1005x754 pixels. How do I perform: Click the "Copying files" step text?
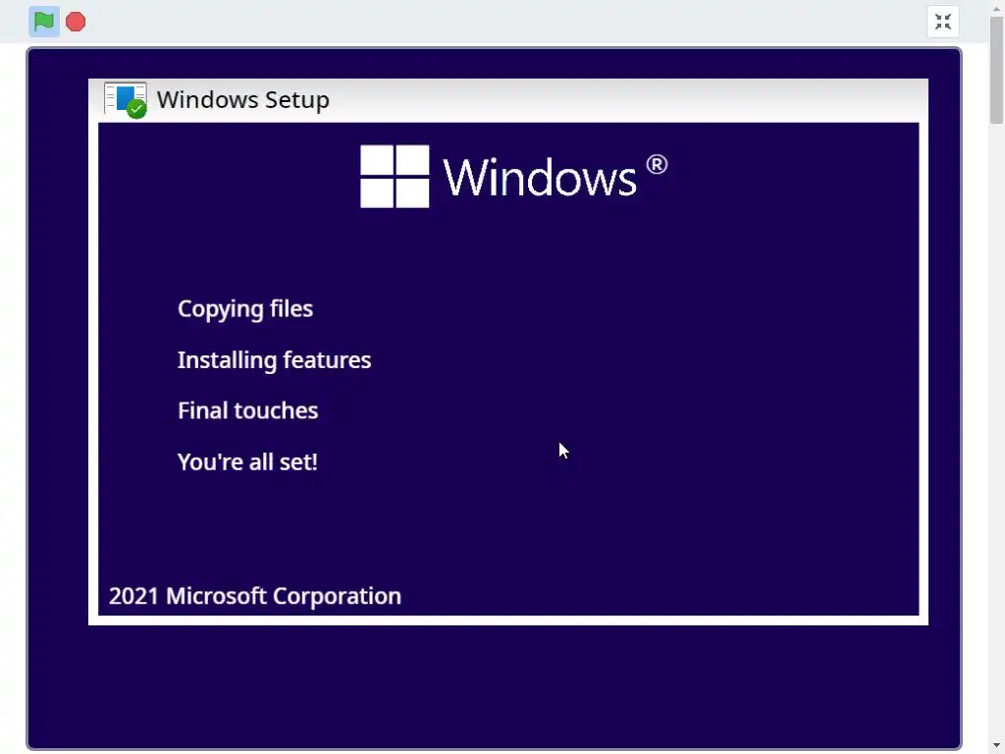coord(244,309)
